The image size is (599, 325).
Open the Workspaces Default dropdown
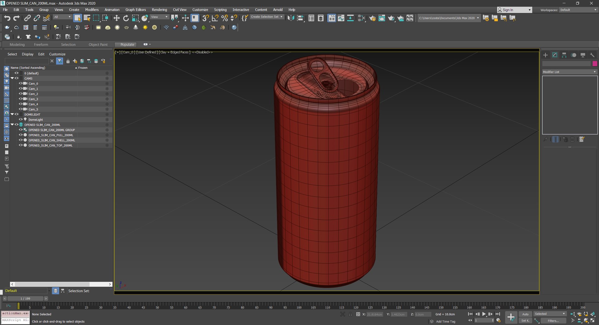coord(578,10)
